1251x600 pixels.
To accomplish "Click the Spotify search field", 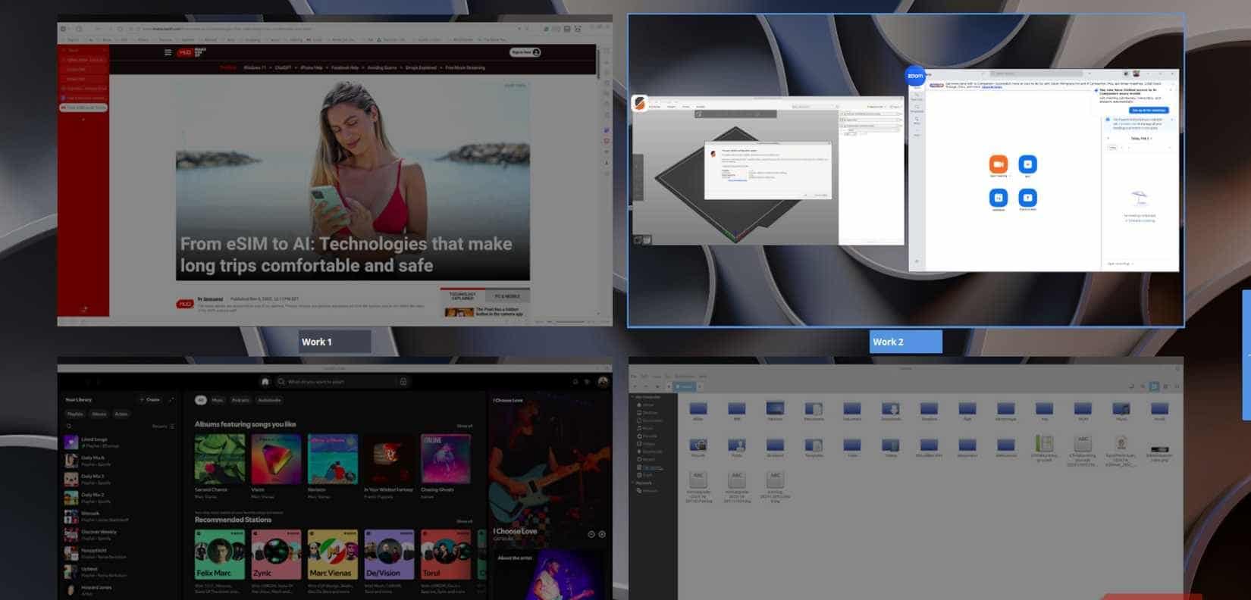I will (x=343, y=382).
